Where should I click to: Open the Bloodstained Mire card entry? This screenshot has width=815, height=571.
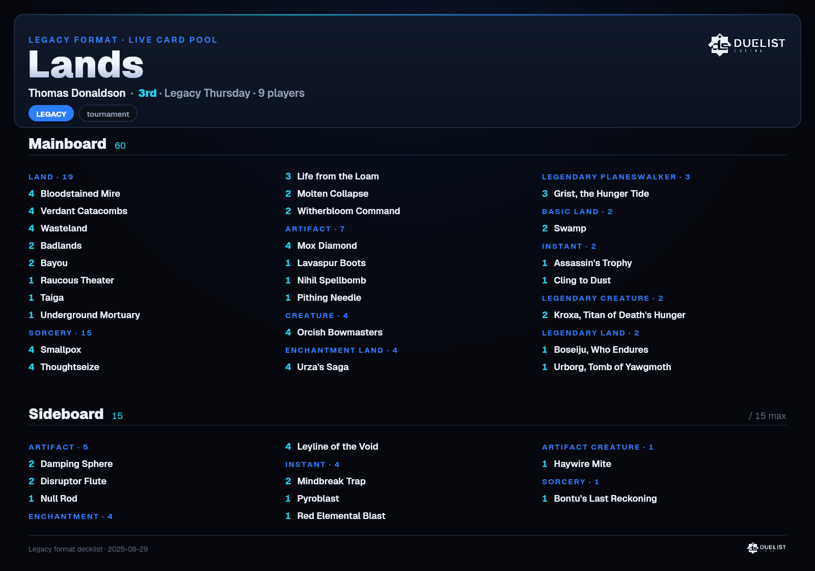pyautogui.click(x=74, y=194)
